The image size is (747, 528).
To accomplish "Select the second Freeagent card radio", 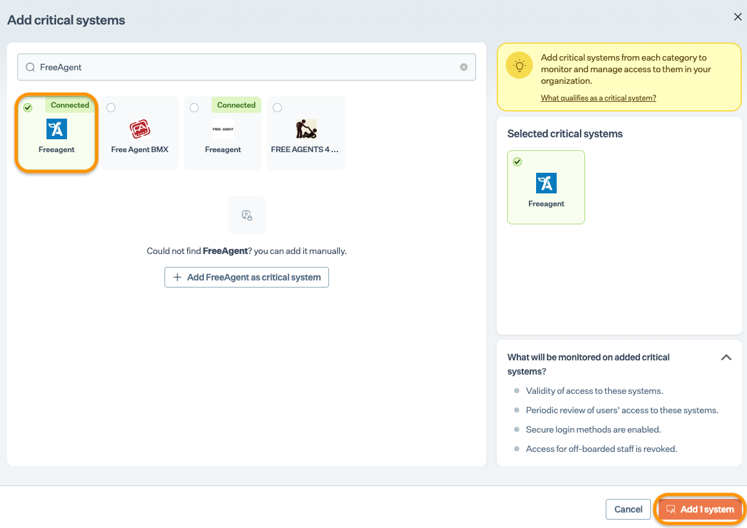I will click(x=194, y=108).
